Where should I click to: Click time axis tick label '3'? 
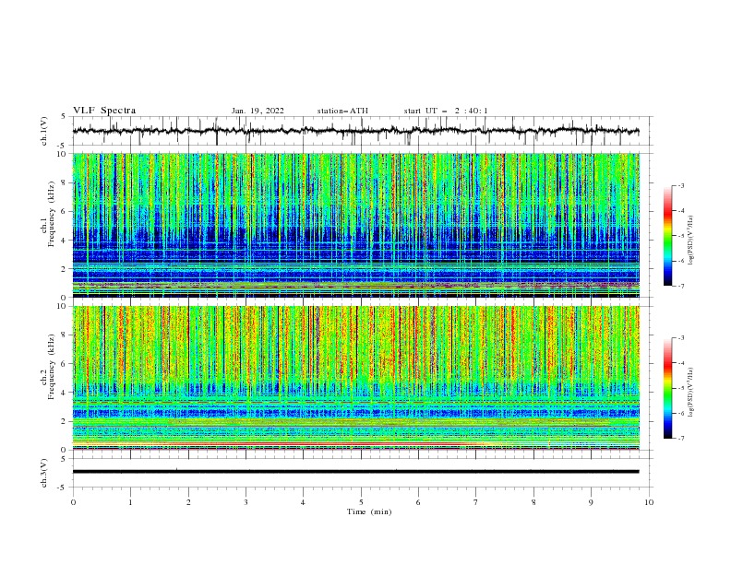click(x=246, y=502)
